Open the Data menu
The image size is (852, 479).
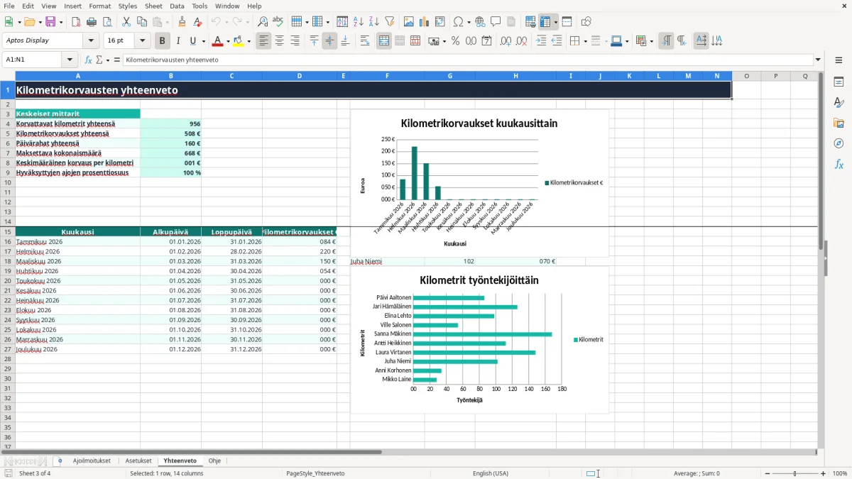177,6
